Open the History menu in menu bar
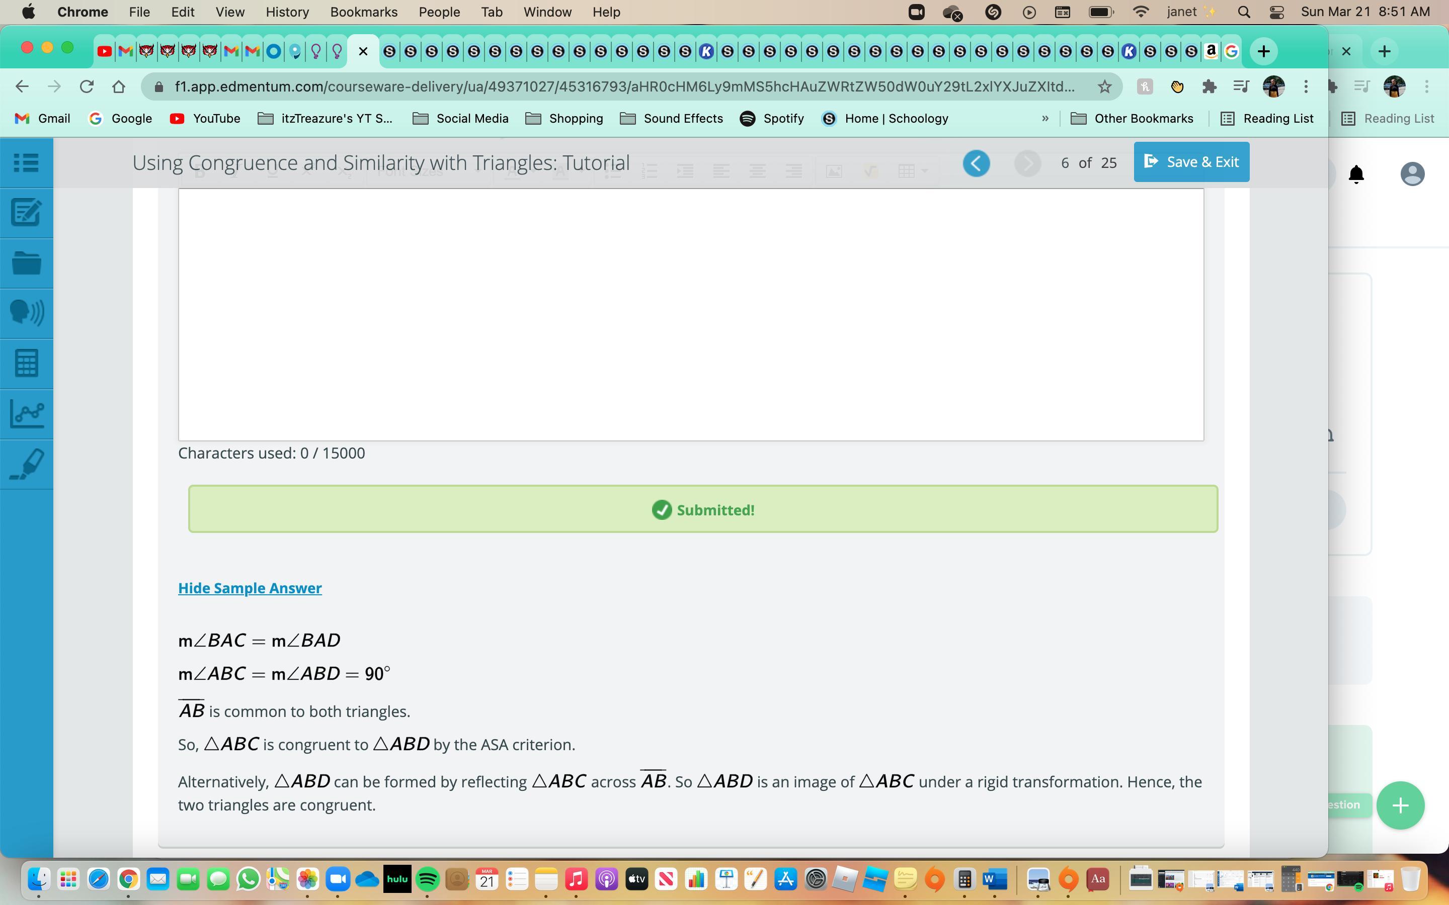Screen dimensions: 1449x905 [287, 12]
